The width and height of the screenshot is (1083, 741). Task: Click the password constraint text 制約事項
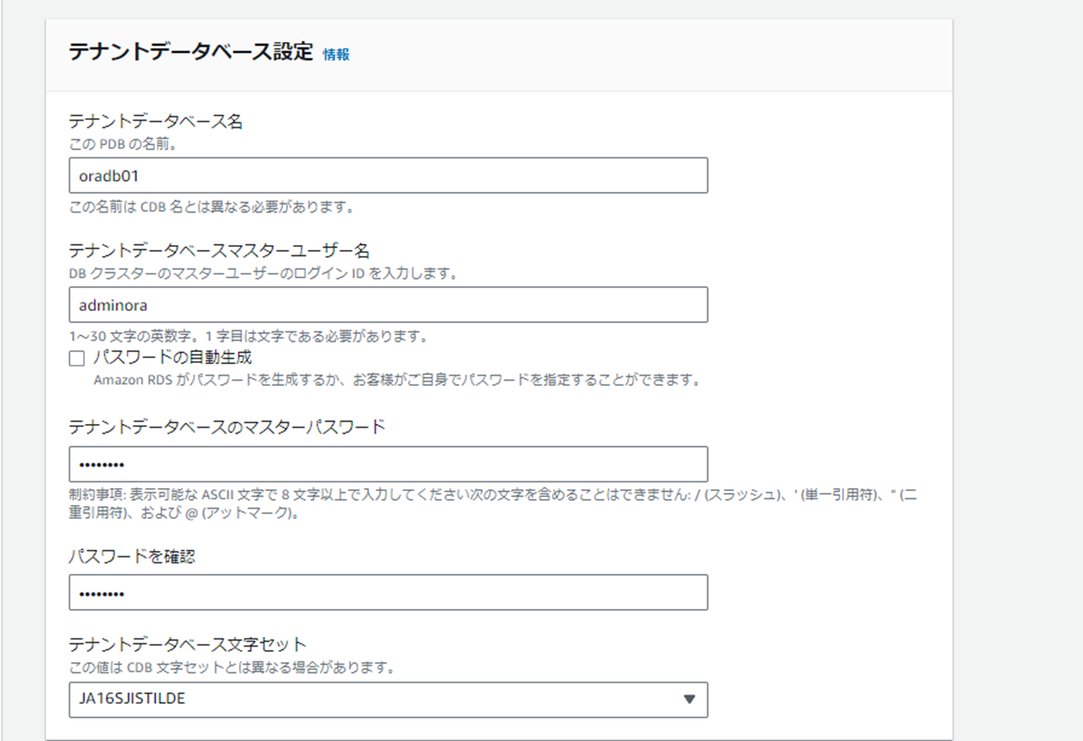pyautogui.click(x=492, y=504)
